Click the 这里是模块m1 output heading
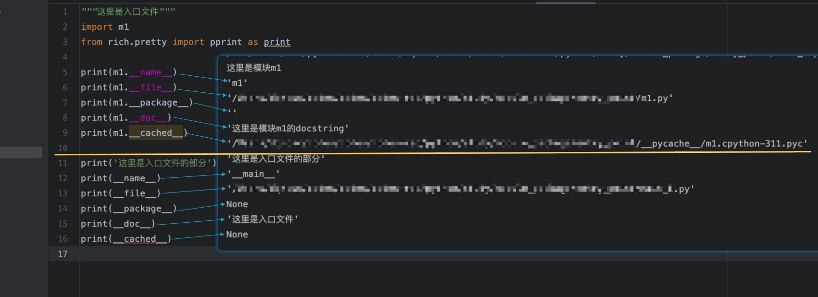This screenshot has width=818, height=297. coord(254,68)
